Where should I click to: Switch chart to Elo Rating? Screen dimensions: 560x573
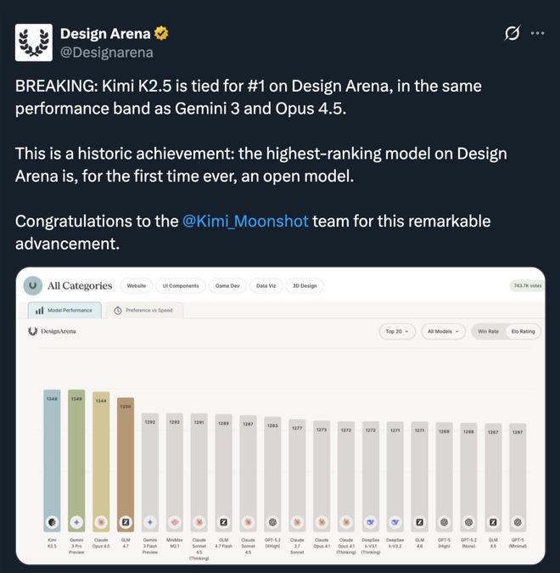tap(522, 331)
